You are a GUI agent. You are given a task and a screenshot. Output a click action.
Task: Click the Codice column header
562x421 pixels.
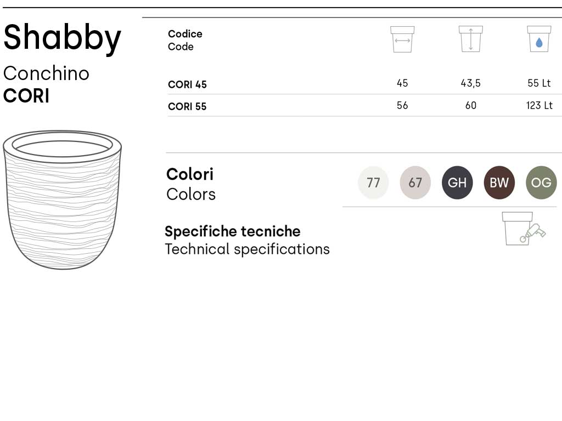pyautogui.click(x=185, y=34)
